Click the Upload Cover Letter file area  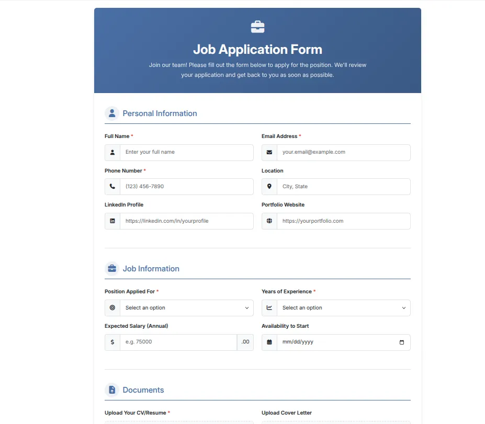coord(335,421)
